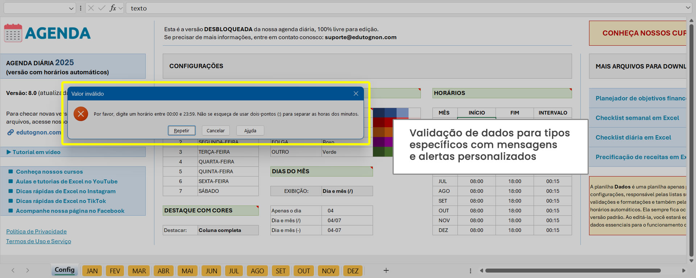Open Dicas rápidas de Excel no TikTok
The height and width of the screenshot is (278, 696).
(x=61, y=201)
